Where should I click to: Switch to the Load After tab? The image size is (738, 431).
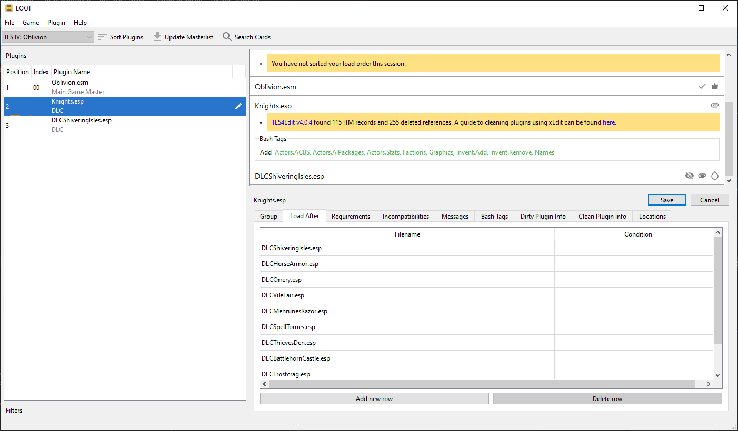[304, 216]
